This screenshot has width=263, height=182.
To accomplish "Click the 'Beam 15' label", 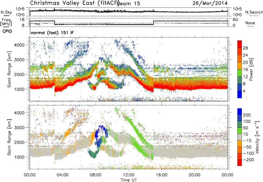I will (x=129, y=4).
